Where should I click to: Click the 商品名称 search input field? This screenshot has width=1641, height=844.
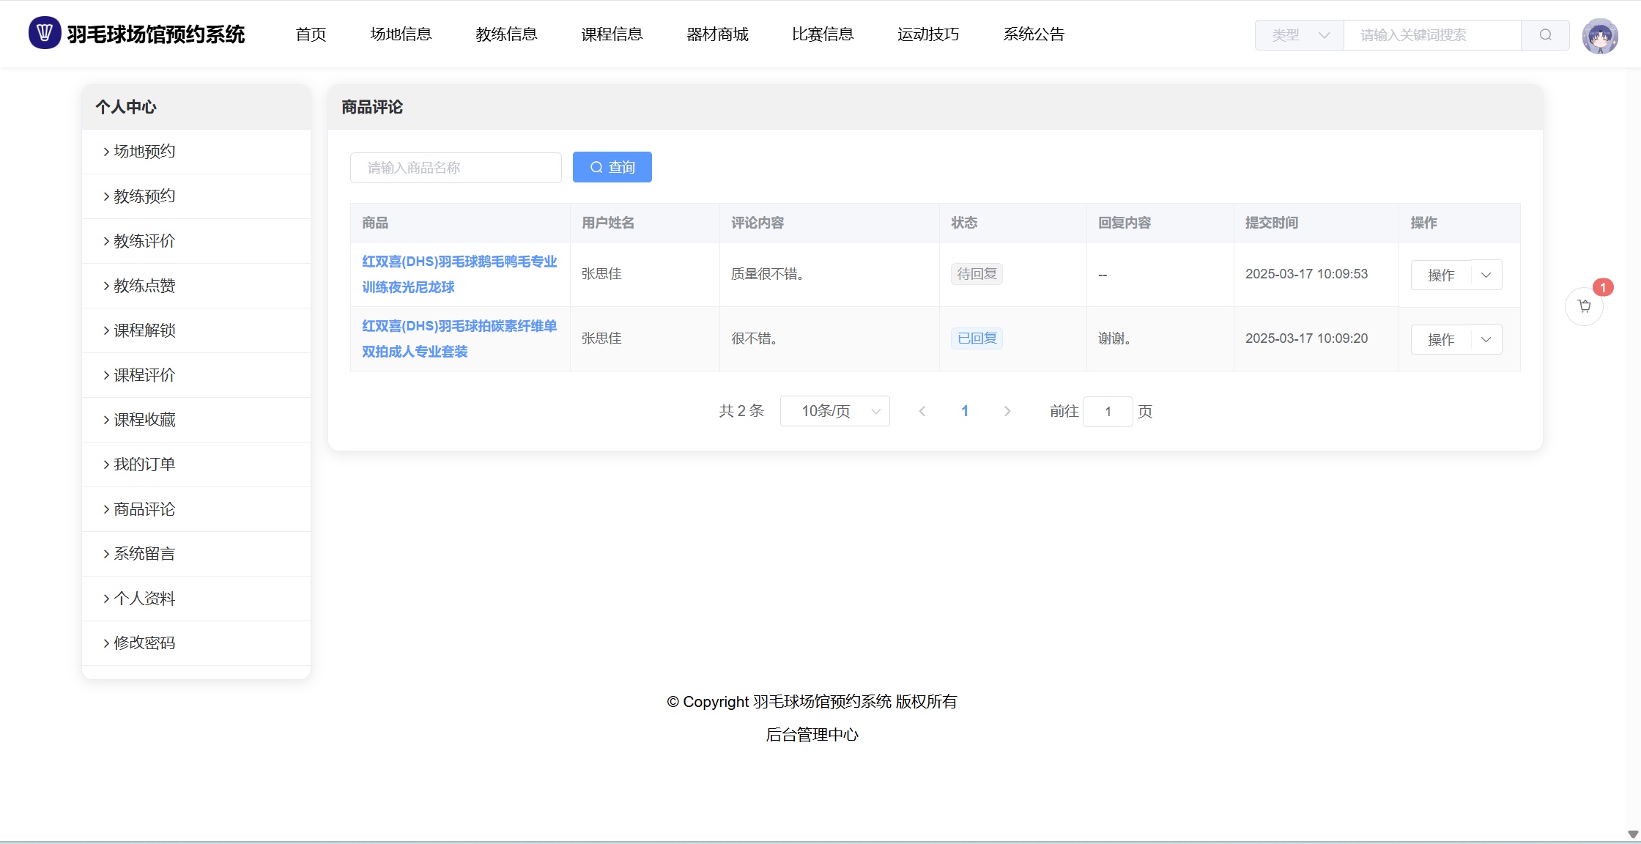click(x=456, y=168)
